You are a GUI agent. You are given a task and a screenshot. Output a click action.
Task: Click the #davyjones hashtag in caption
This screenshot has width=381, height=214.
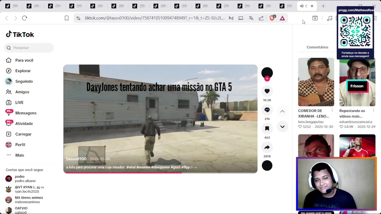pos(160,167)
